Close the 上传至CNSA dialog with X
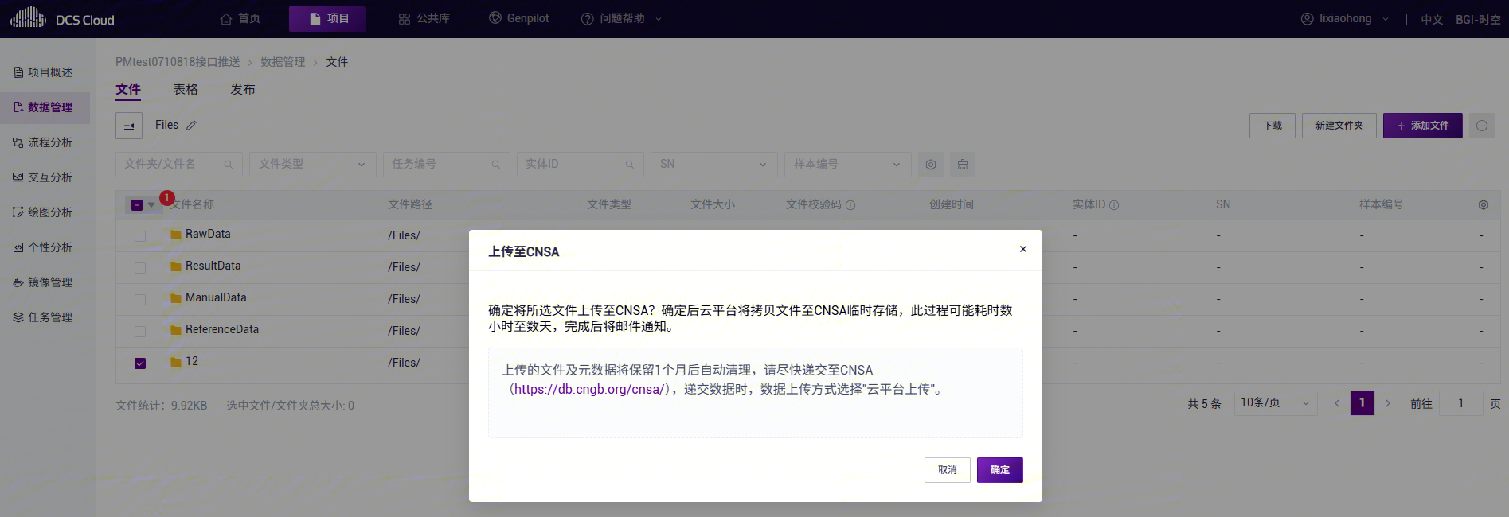Image resolution: width=1509 pixels, height=517 pixels. pos(1022,249)
